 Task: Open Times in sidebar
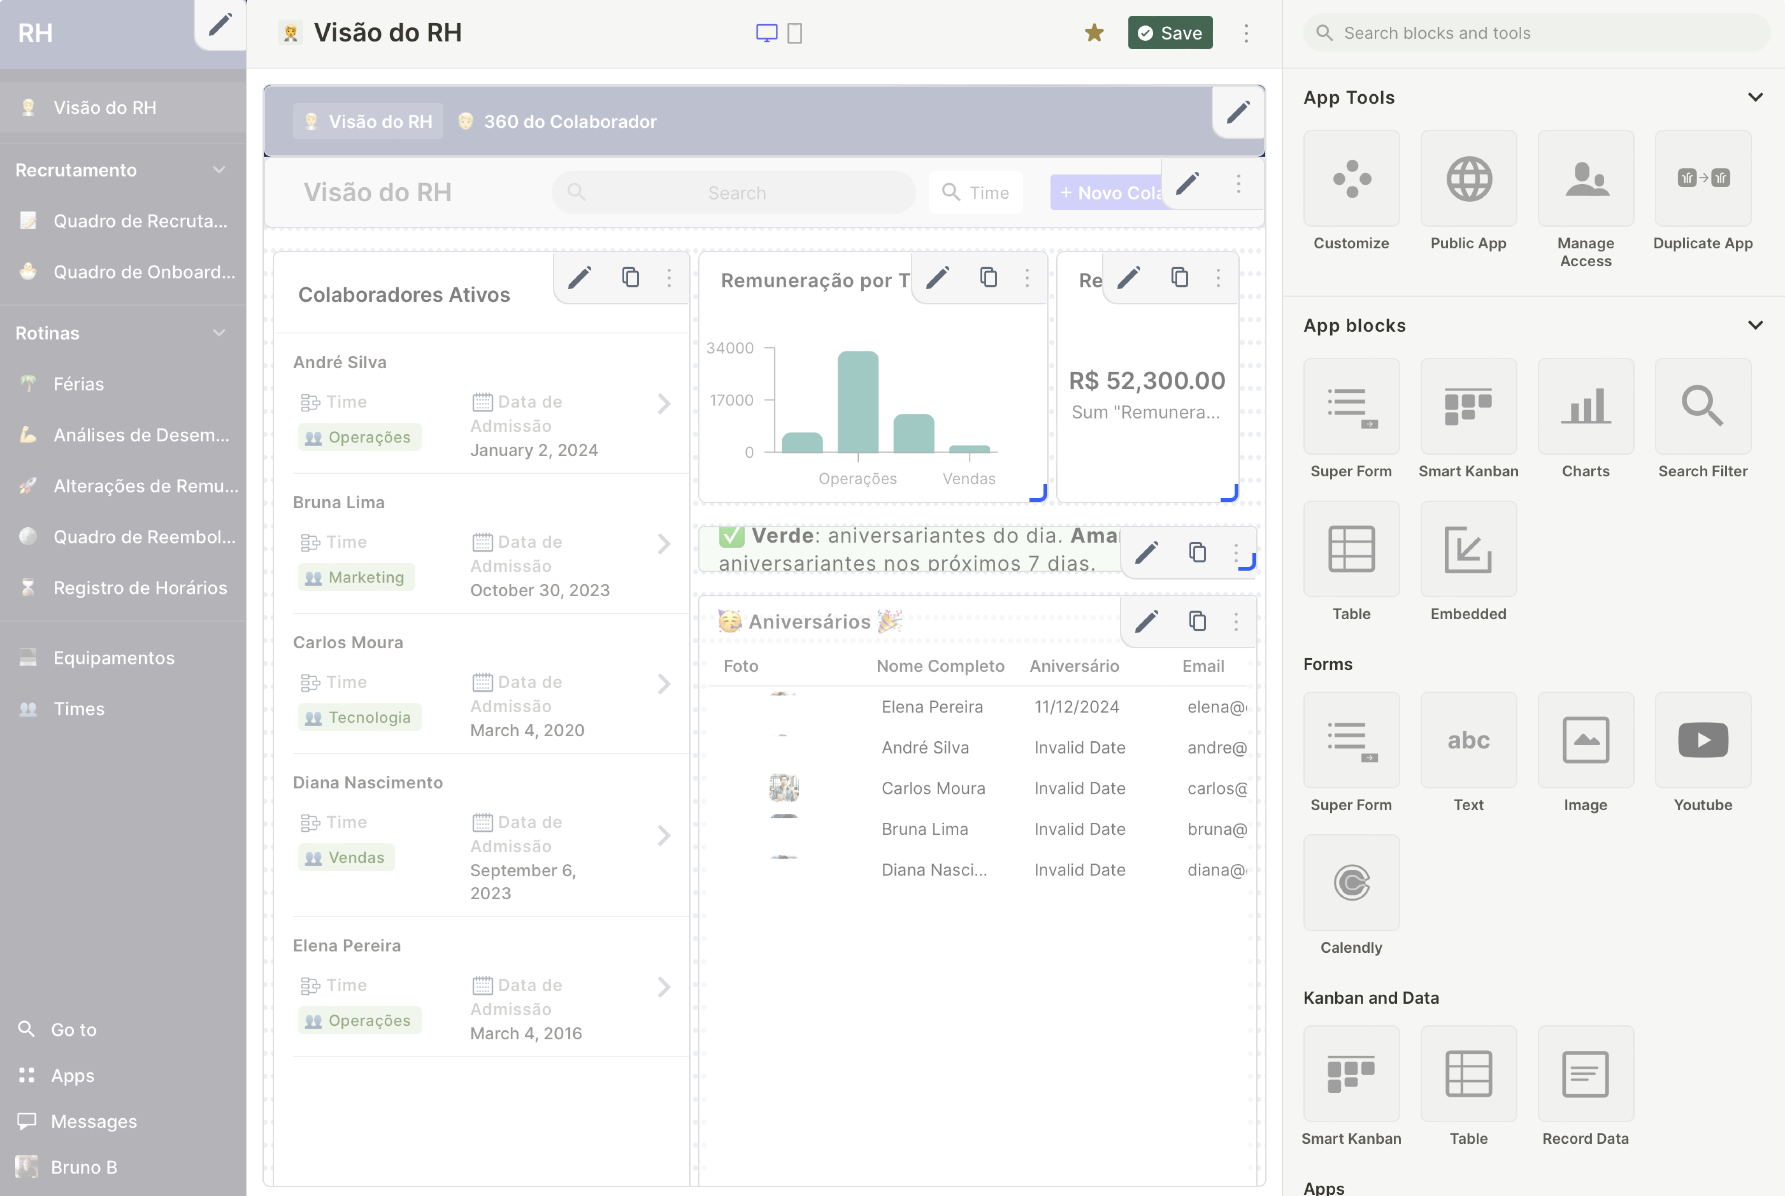[x=123, y=709]
